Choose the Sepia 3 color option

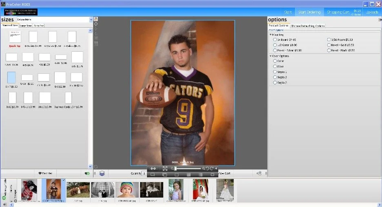tap(275, 82)
